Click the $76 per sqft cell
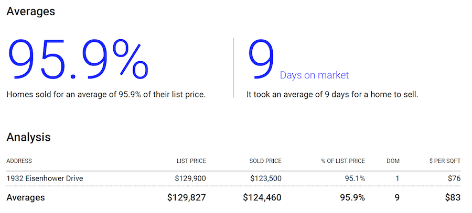 [x=454, y=178]
